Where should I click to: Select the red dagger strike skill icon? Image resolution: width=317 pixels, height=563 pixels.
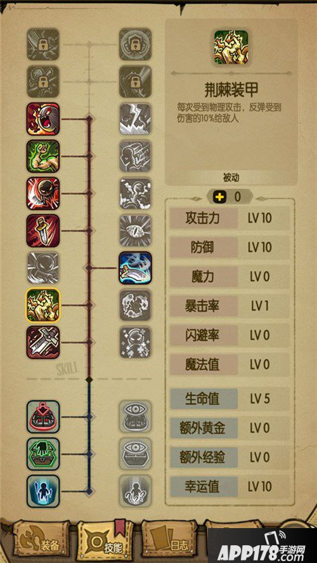(x=43, y=230)
